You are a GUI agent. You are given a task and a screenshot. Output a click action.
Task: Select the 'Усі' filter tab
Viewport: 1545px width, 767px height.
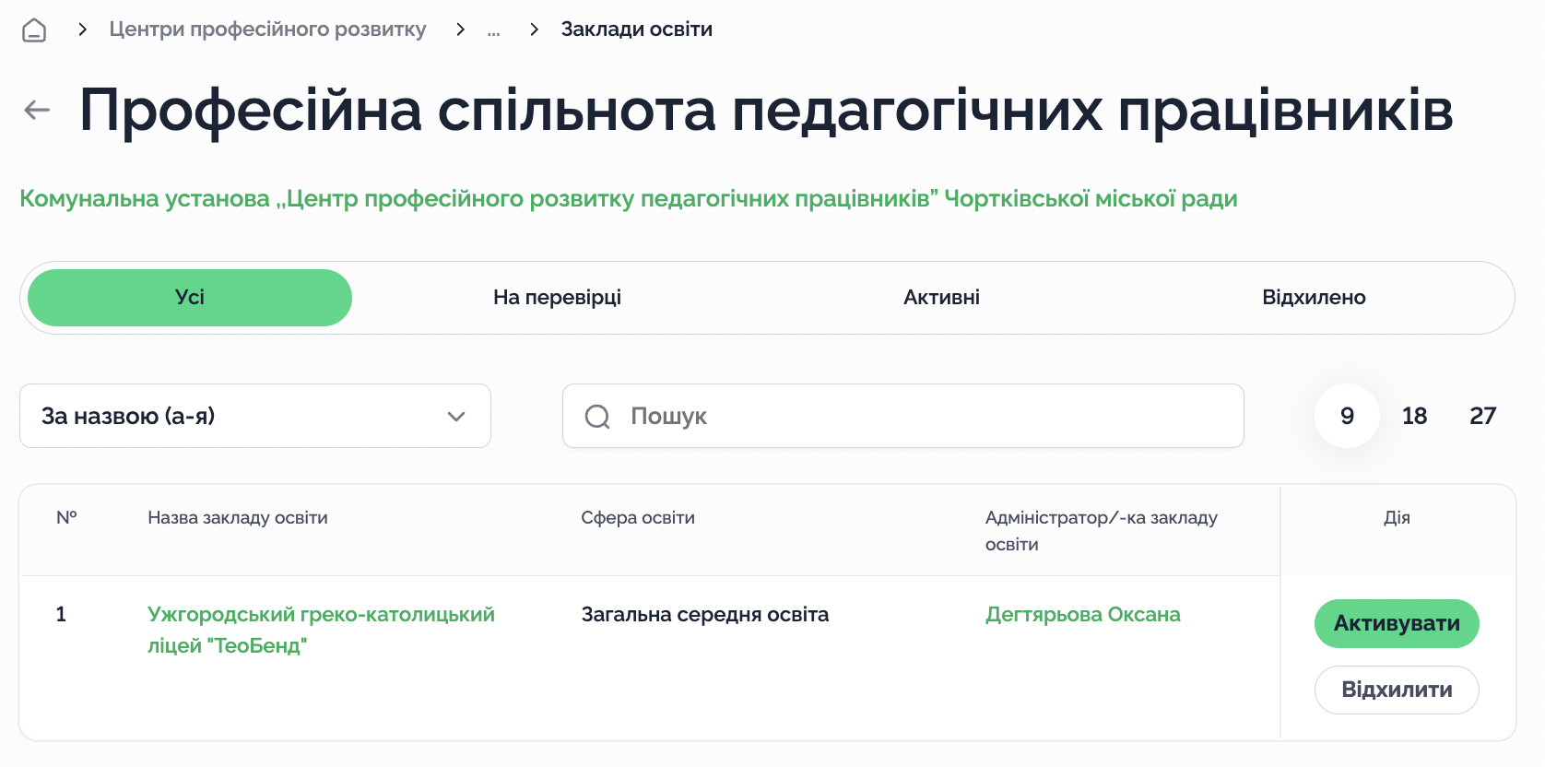(x=190, y=298)
